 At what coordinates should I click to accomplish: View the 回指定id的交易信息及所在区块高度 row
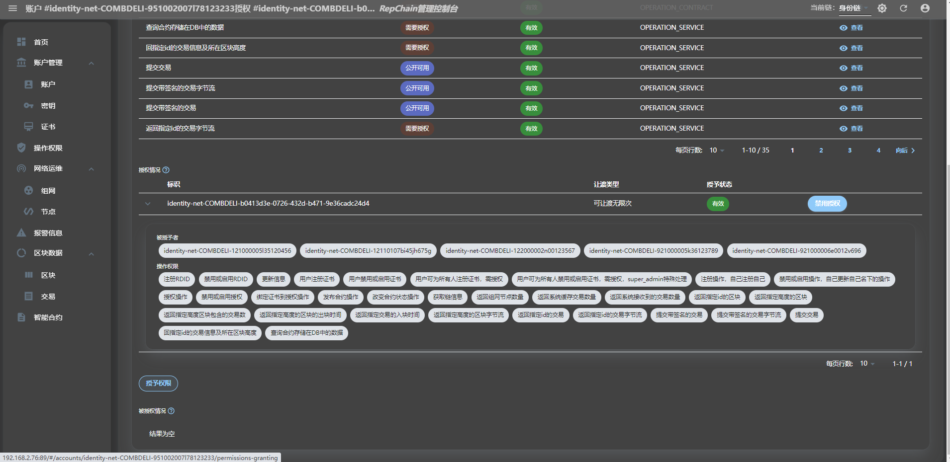click(x=851, y=48)
